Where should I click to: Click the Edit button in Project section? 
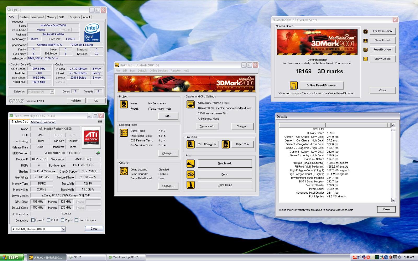click(168, 116)
